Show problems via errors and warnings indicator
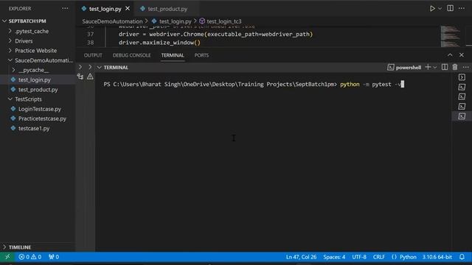Viewport: 472px width, 265px height. (29, 257)
